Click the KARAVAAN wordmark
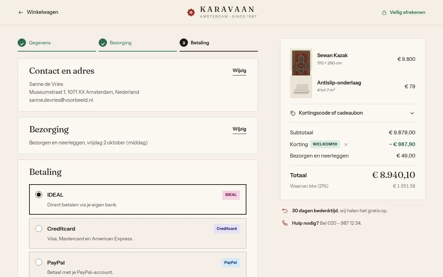 coord(228,10)
